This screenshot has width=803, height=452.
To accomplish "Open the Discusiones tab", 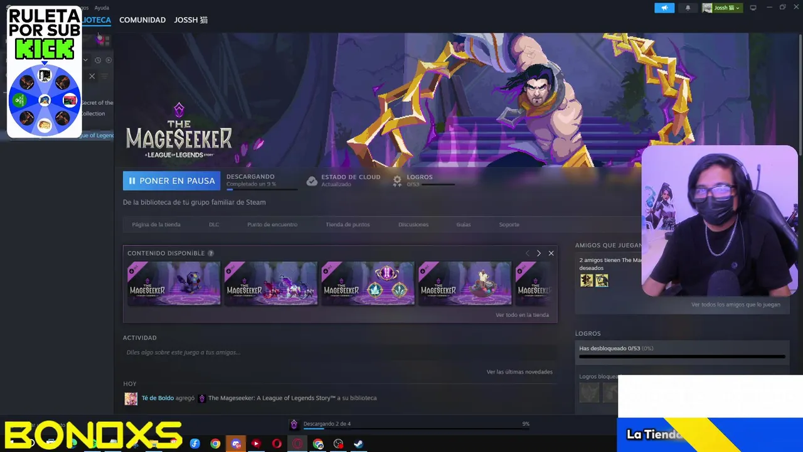I will (413, 224).
